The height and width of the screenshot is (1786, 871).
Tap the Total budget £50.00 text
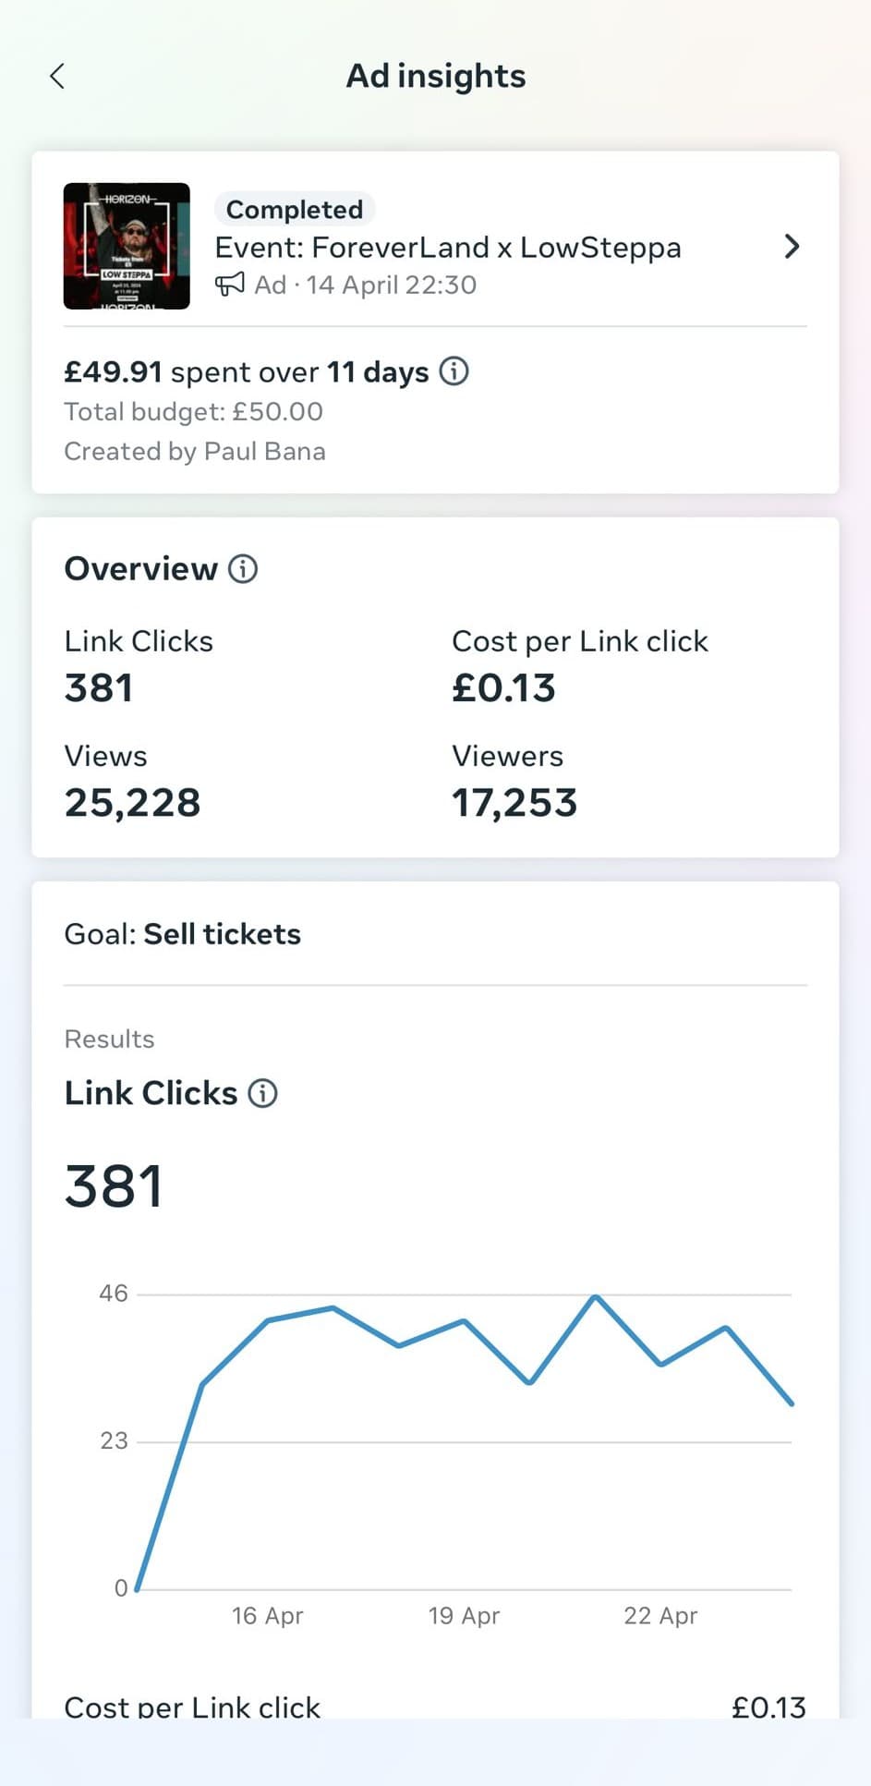194,412
